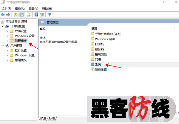
Task: Expand 软件设置 under 计算机配置
Action: (7, 31)
